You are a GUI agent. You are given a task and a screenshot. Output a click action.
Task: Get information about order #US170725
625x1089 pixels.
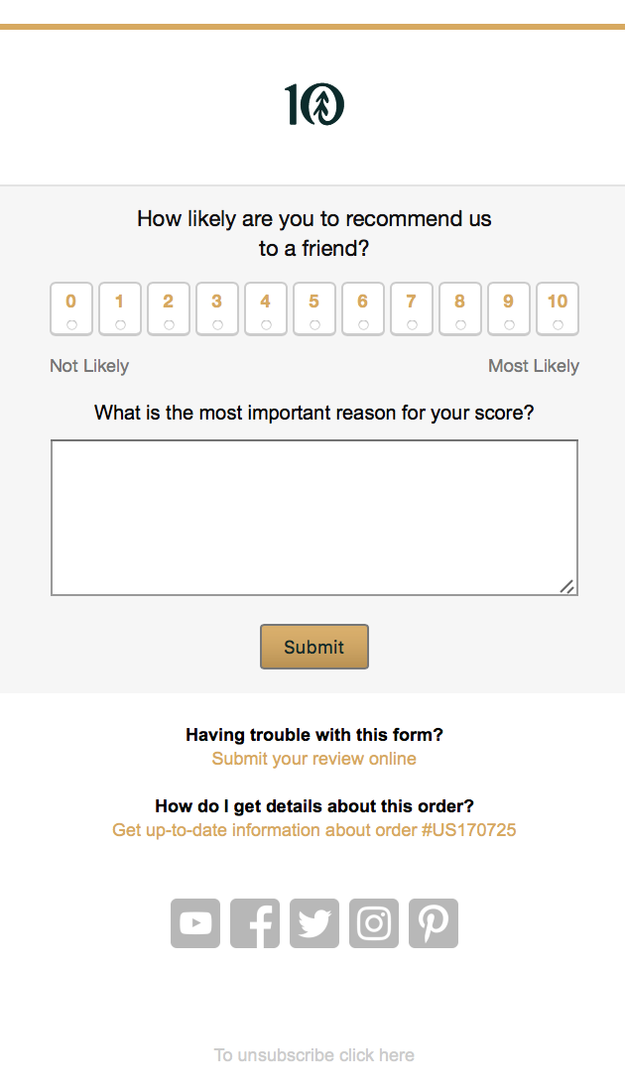[x=313, y=829]
